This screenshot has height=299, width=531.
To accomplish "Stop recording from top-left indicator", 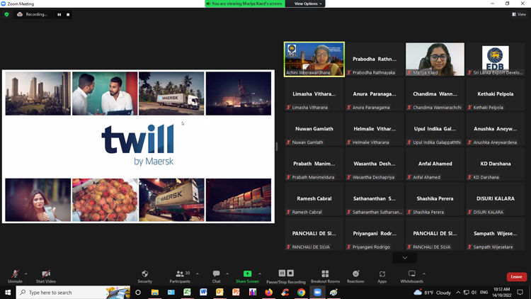I will coord(68,15).
